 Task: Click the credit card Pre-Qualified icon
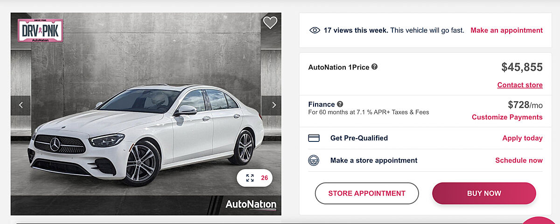coord(314,138)
